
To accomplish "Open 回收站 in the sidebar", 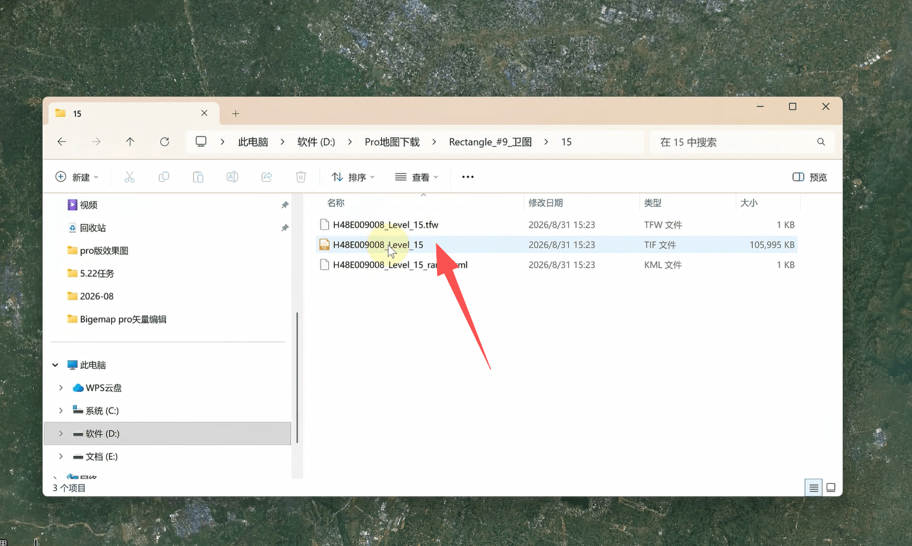I will 92,228.
